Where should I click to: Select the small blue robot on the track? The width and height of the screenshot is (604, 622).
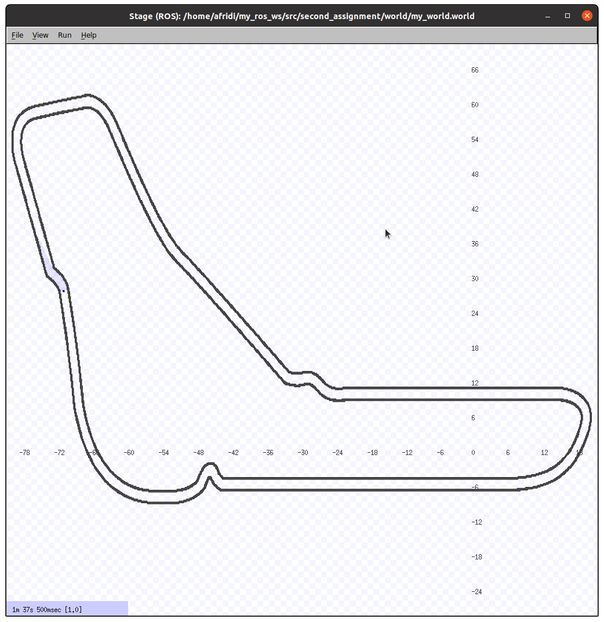pyautogui.click(x=63, y=291)
